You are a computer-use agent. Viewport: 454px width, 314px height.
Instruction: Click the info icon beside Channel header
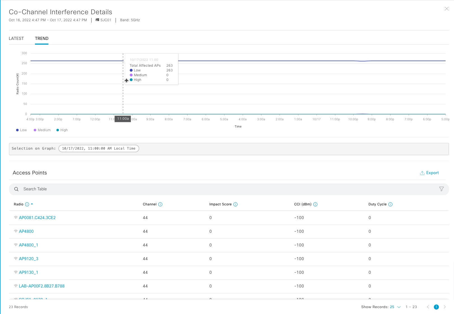pos(160,204)
